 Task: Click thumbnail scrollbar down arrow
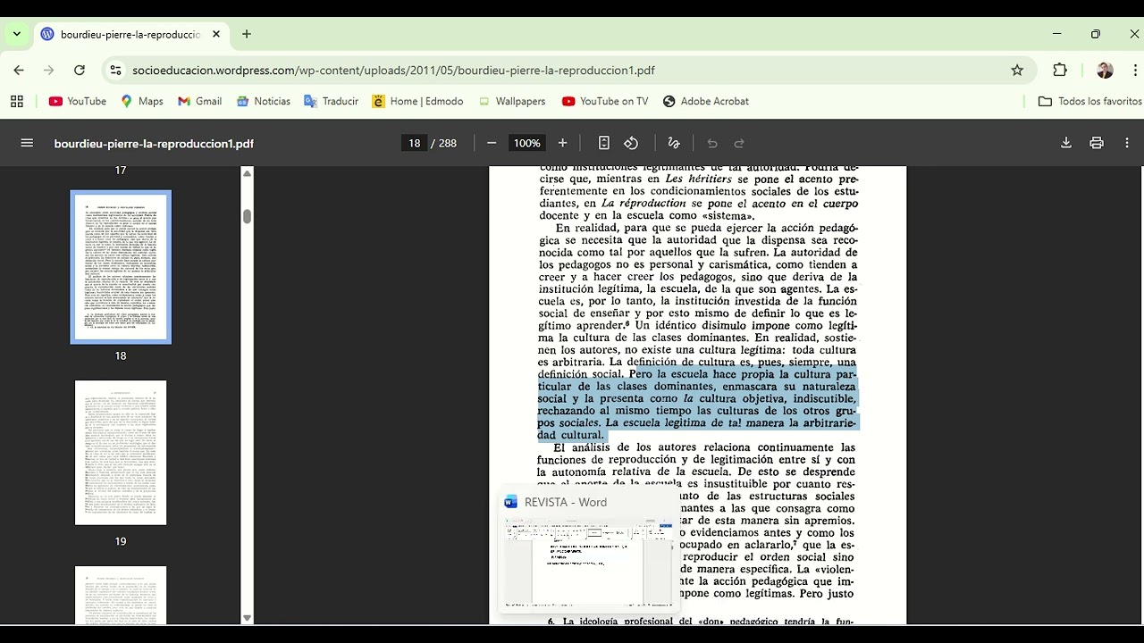[248, 618]
